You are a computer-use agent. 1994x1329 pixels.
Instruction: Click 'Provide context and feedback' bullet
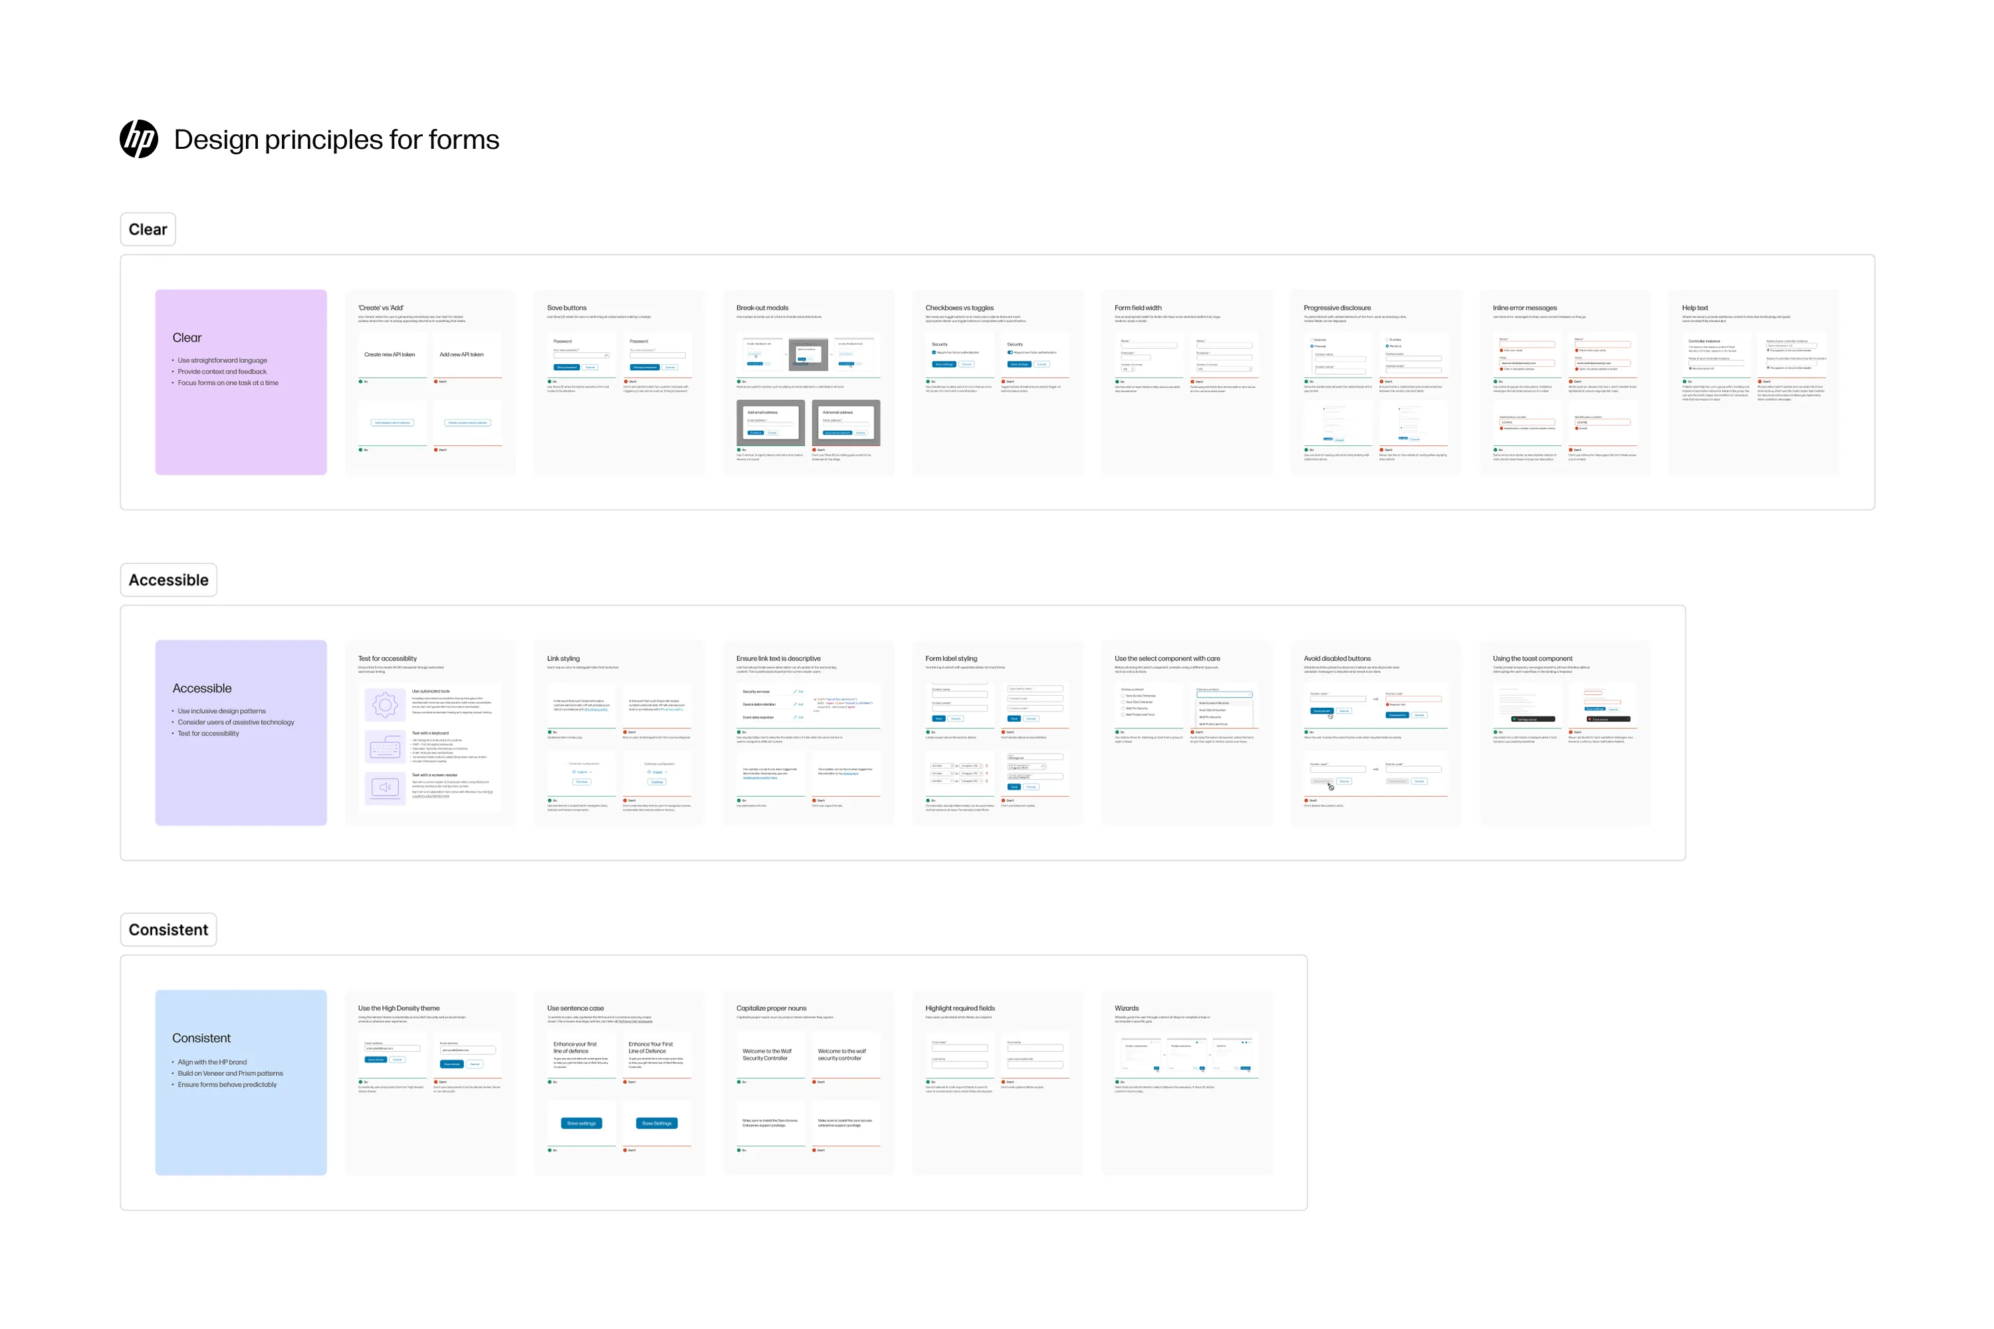point(222,371)
